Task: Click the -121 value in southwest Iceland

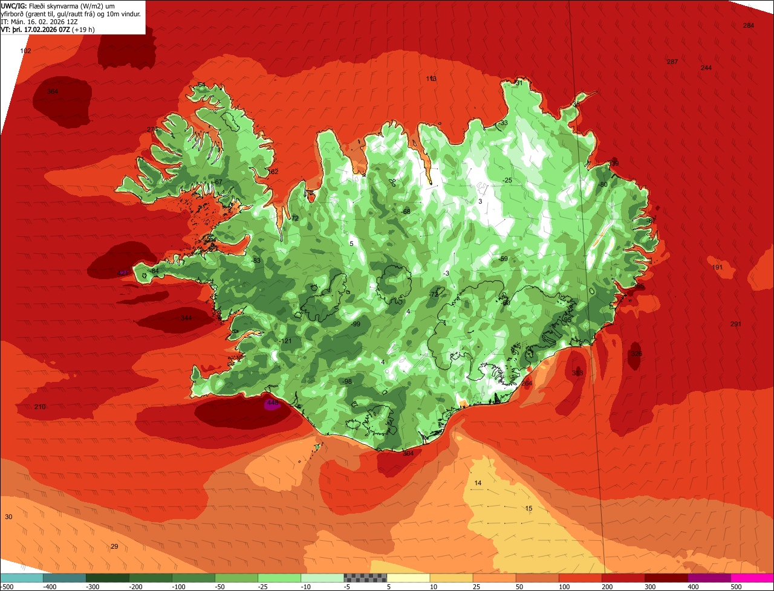Action: point(285,341)
